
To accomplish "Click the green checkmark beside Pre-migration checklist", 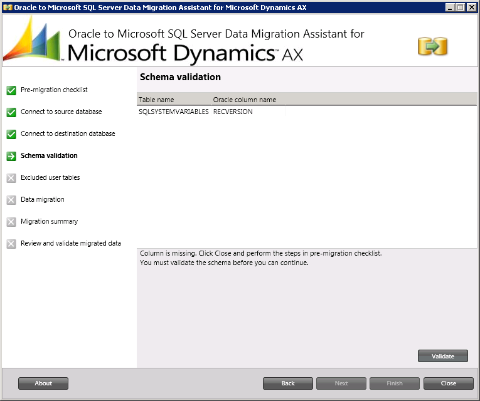I will (x=11, y=90).
